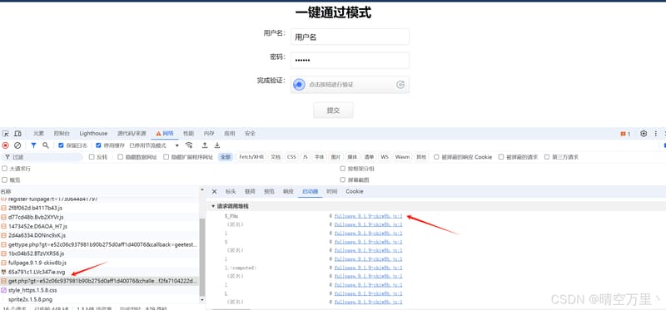Check the 第三方请求 checkbox
Image resolution: width=666 pixels, height=310 pixels.
547,157
